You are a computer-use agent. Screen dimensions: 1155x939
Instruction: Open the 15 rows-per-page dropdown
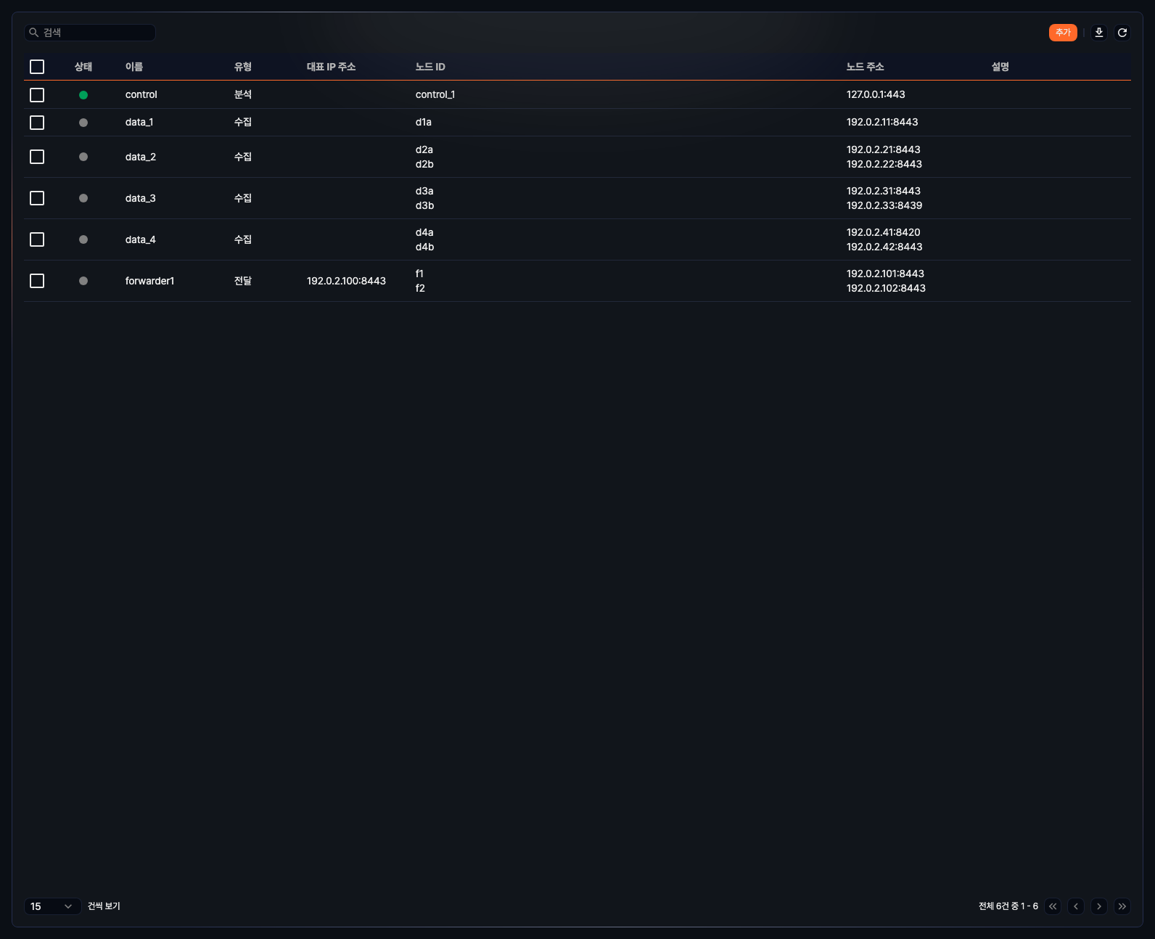52,906
